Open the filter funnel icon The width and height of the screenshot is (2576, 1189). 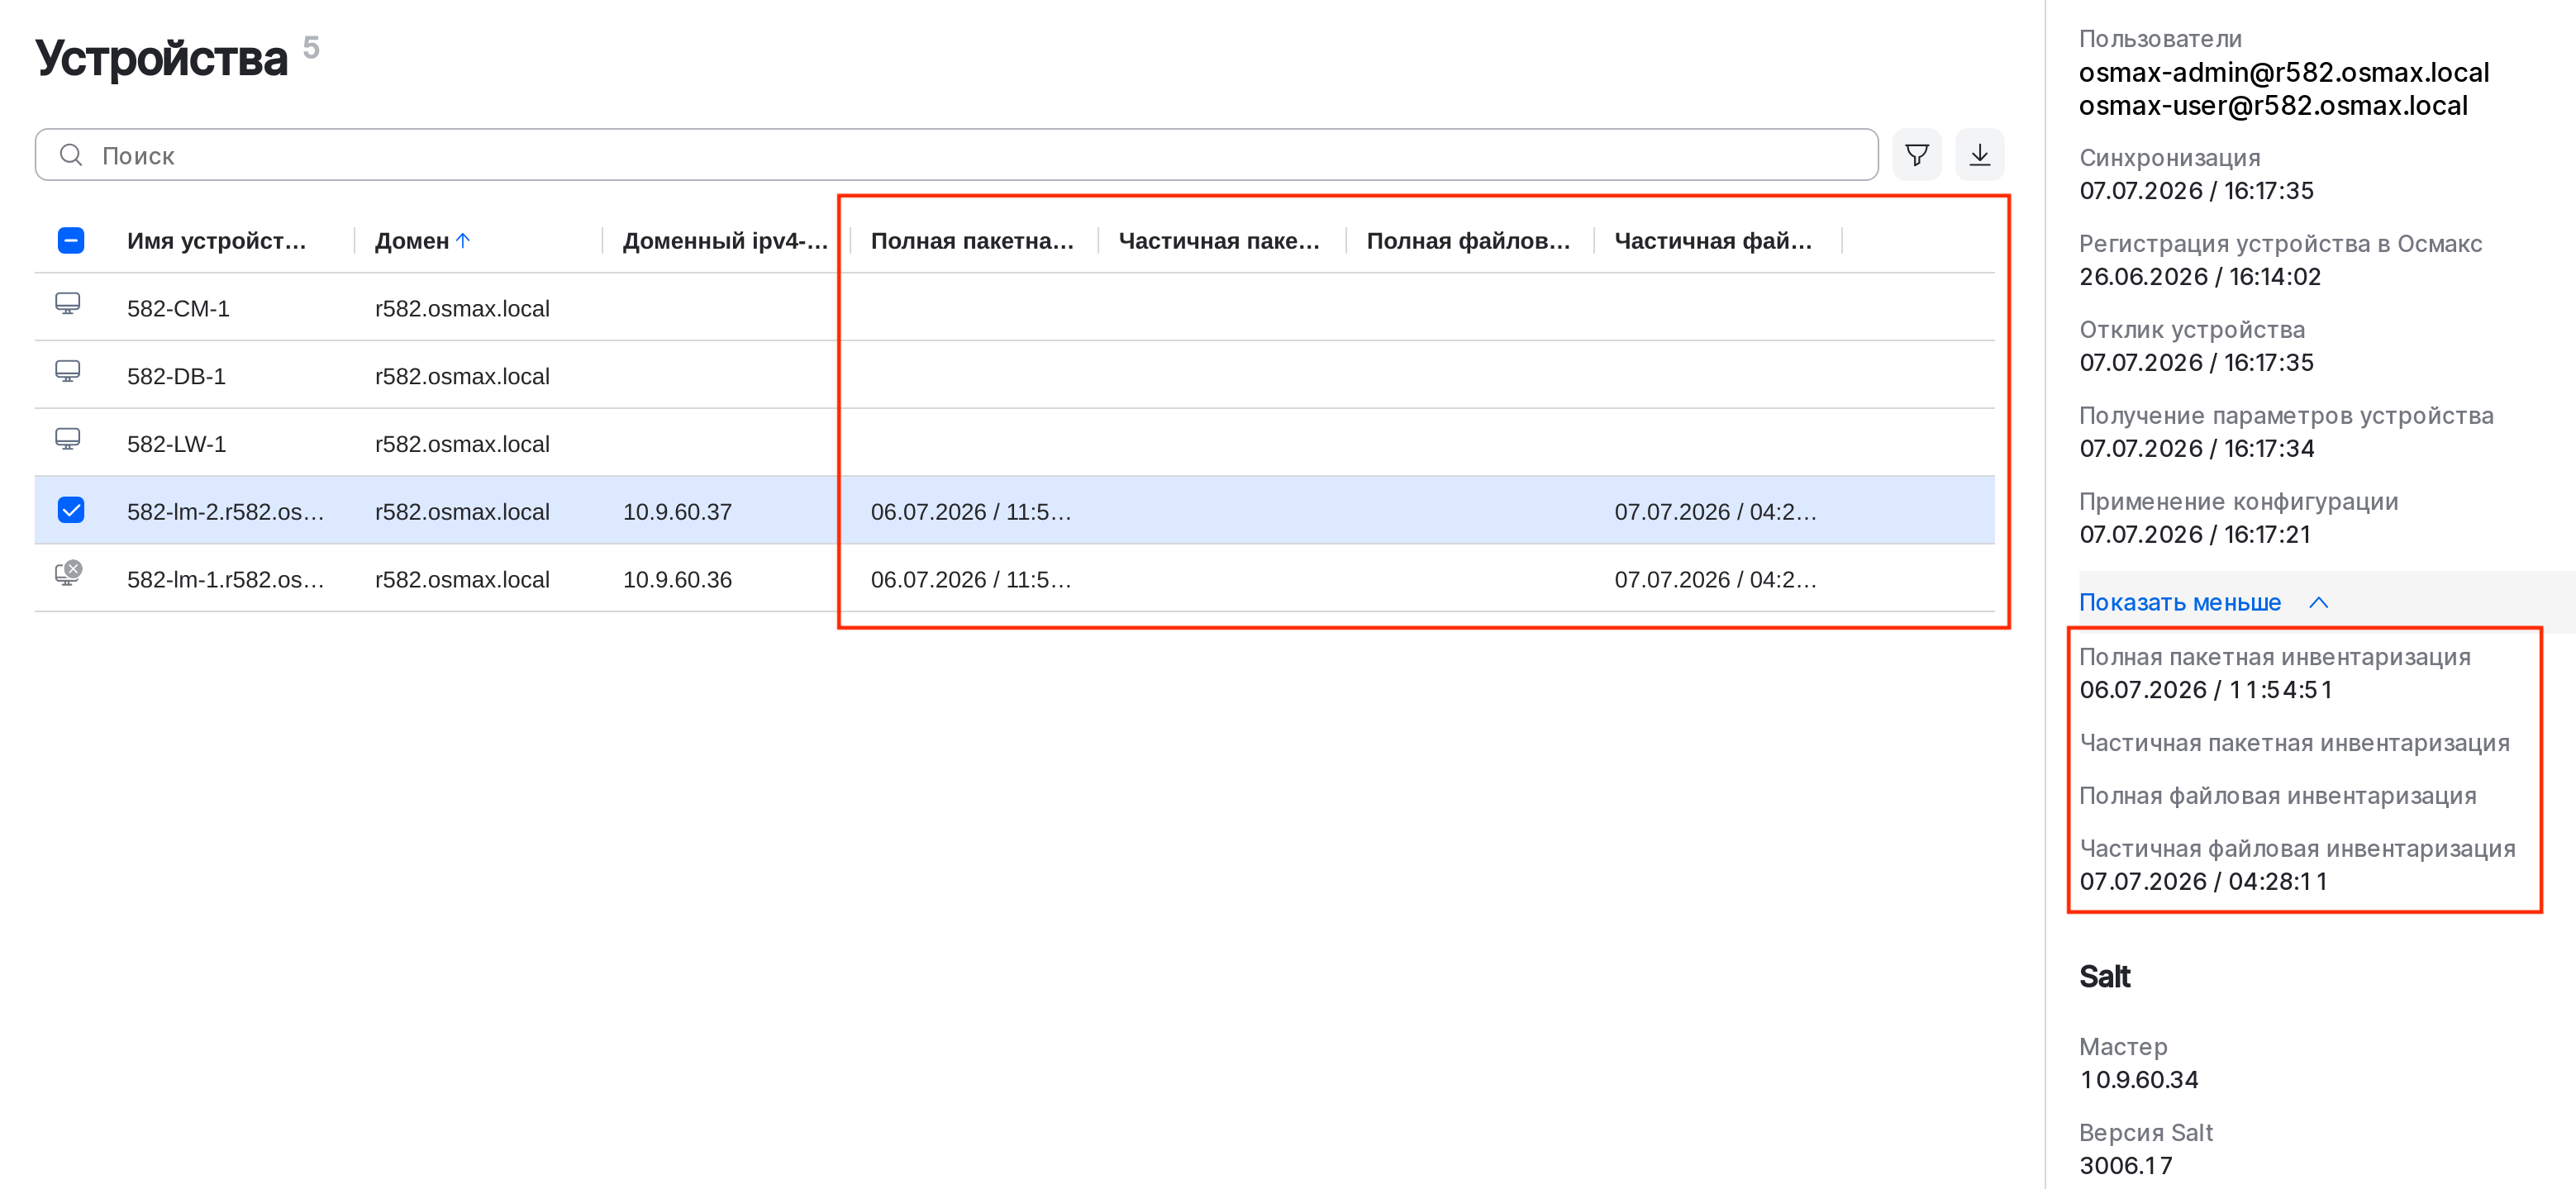(1916, 155)
